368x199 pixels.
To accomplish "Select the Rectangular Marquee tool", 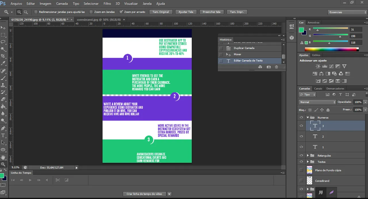I will (3, 35).
